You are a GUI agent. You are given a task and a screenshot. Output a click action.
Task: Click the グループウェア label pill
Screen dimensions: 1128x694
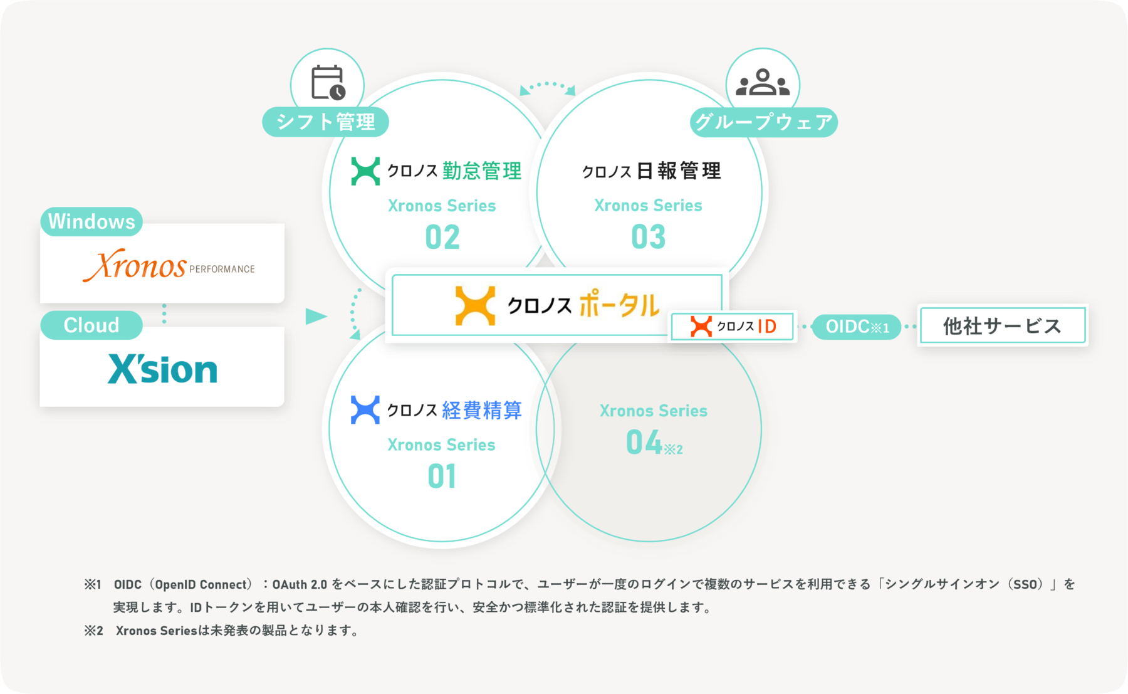(764, 122)
